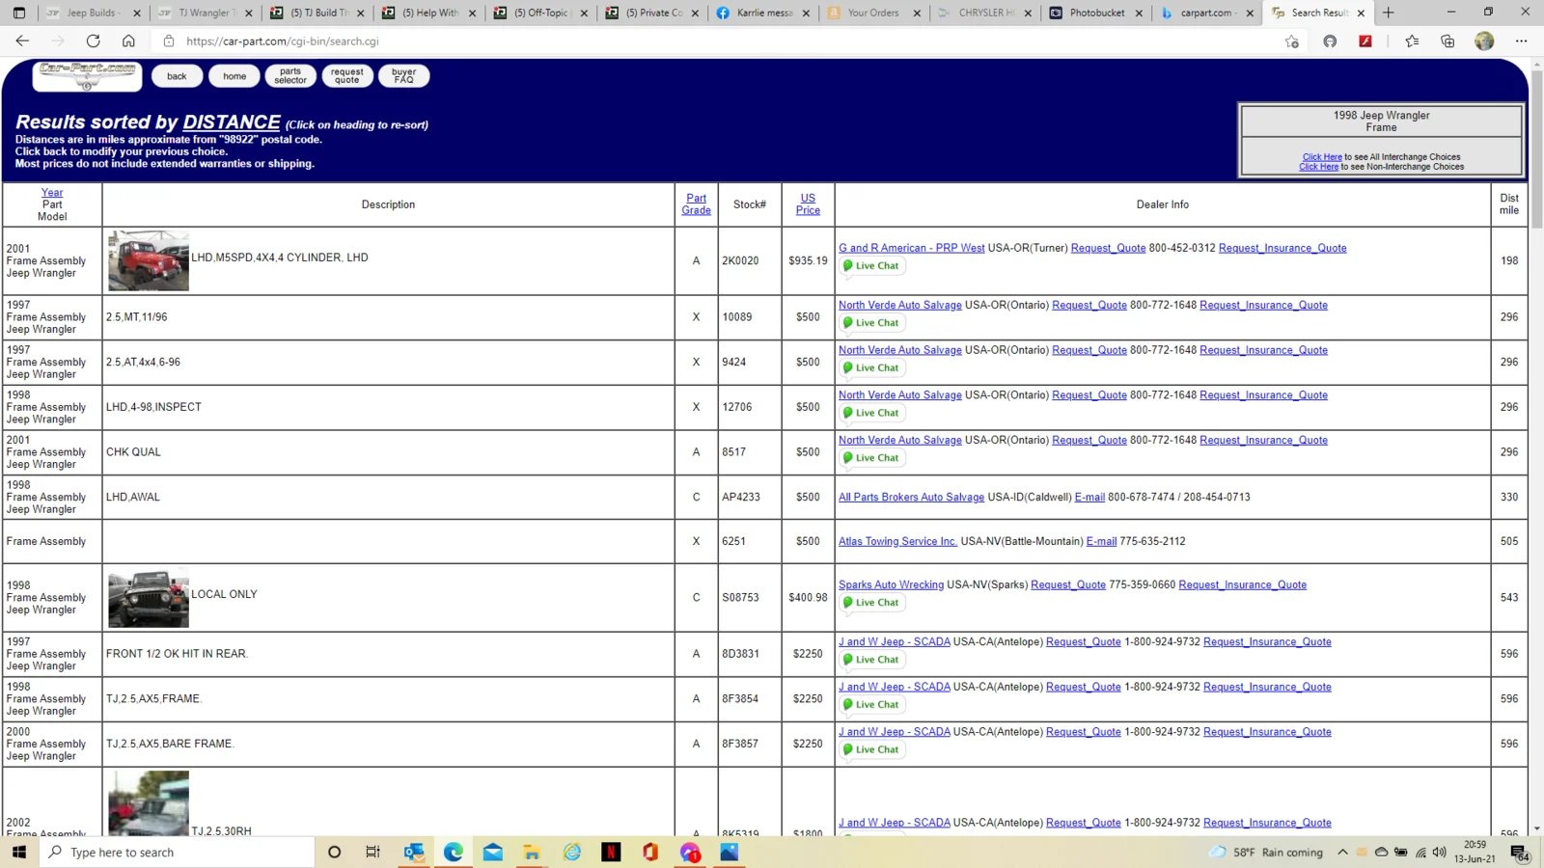Start Live Chat for Sparks Auto Wrecking
This screenshot has width=1544, height=868.
click(871, 603)
